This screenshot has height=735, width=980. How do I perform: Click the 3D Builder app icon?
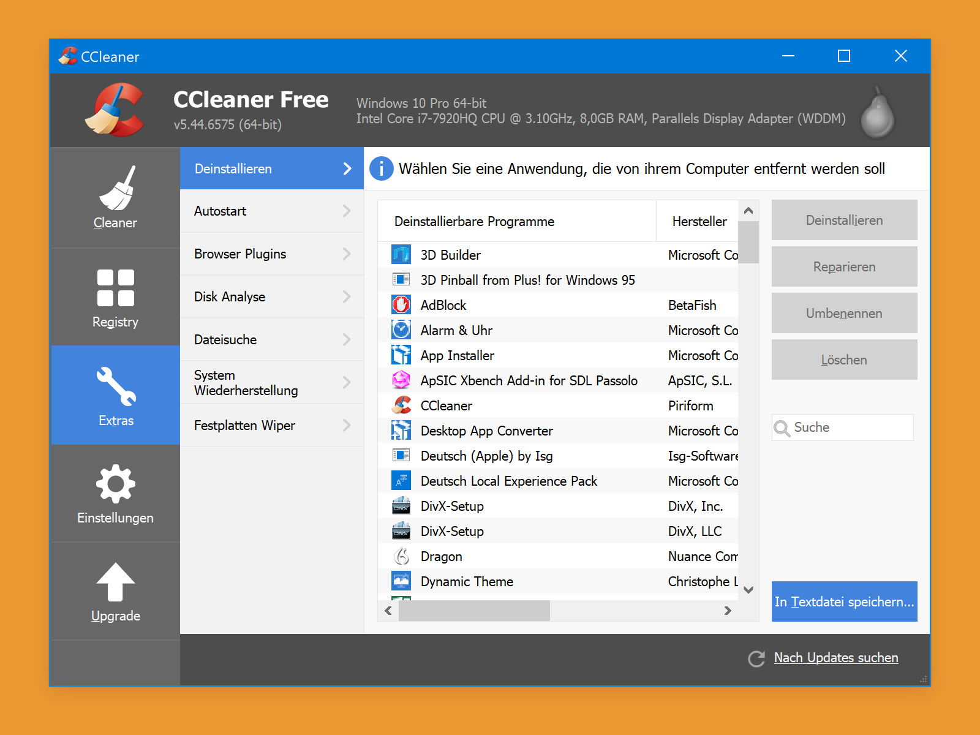(401, 254)
